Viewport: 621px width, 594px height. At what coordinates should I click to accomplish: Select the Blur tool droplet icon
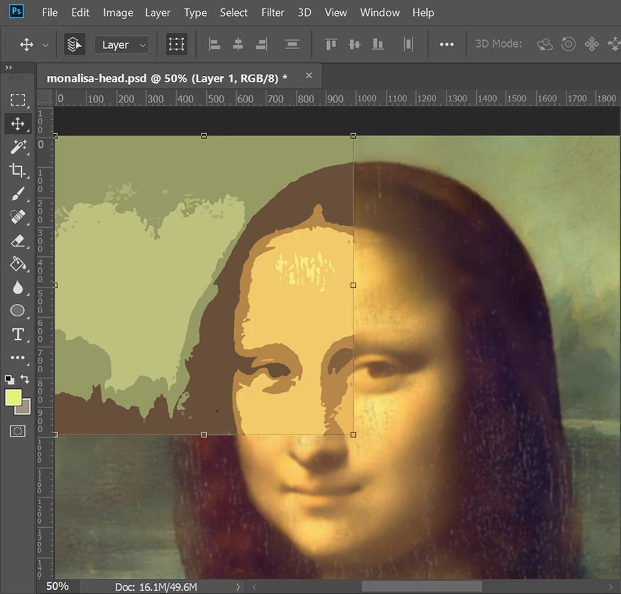click(18, 287)
